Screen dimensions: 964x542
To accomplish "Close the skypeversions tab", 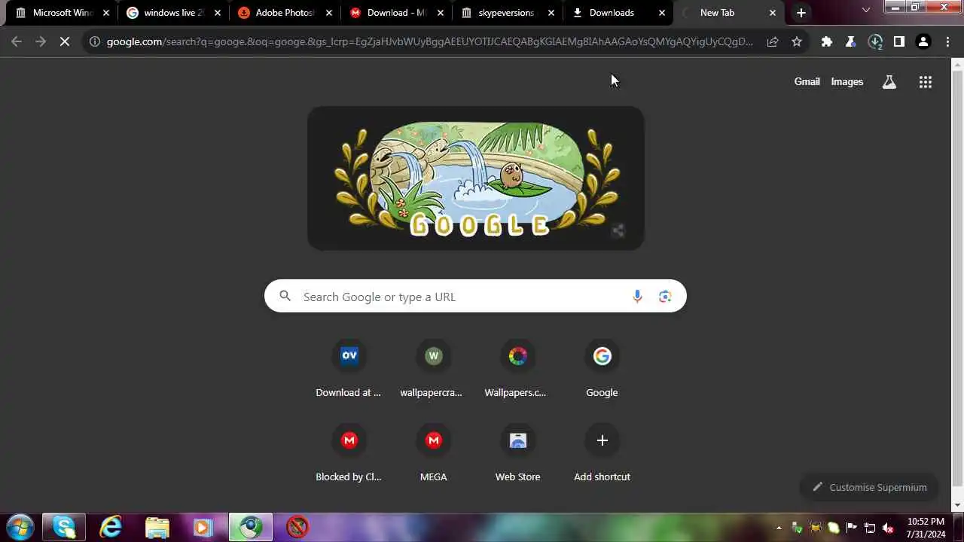I will [551, 13].
